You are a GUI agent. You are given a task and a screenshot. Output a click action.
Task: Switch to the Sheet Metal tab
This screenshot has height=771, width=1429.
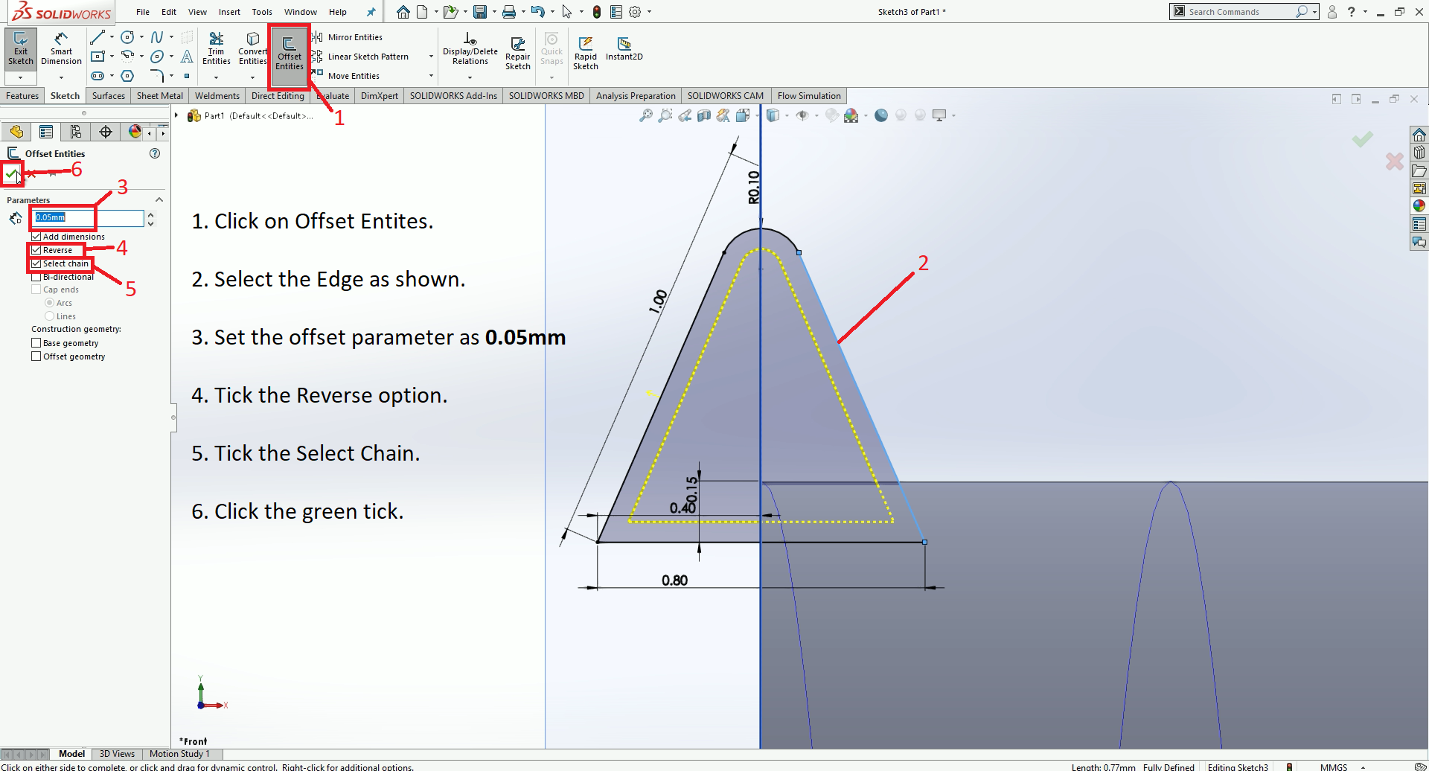click(x=160, y=96)
